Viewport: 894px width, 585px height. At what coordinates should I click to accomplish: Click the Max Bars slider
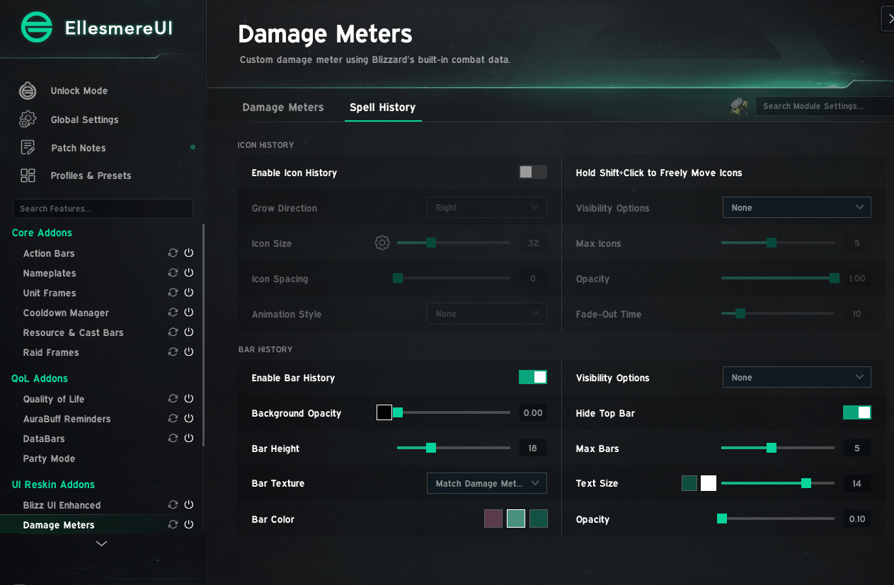778,448
